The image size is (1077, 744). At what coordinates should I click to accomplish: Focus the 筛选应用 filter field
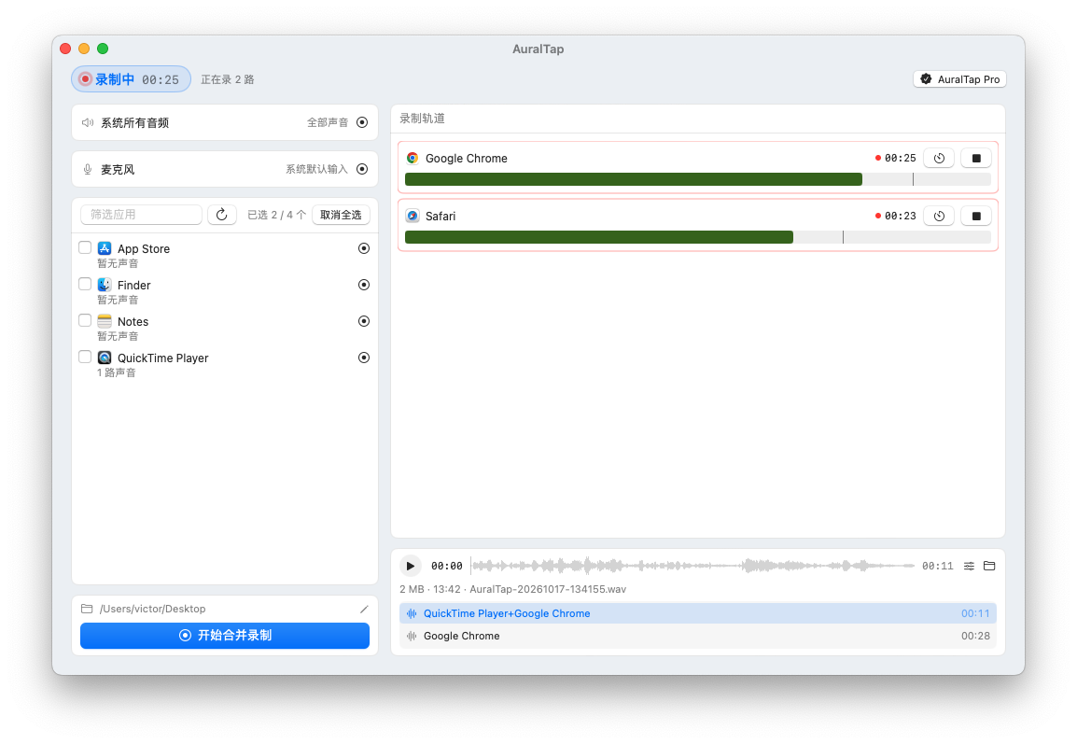tap(142, 215)
